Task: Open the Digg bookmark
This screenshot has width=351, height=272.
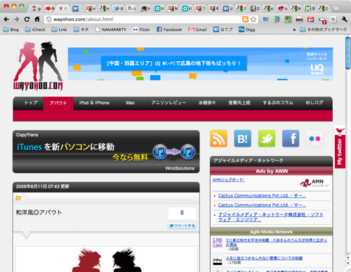Action: click(247, 30)
